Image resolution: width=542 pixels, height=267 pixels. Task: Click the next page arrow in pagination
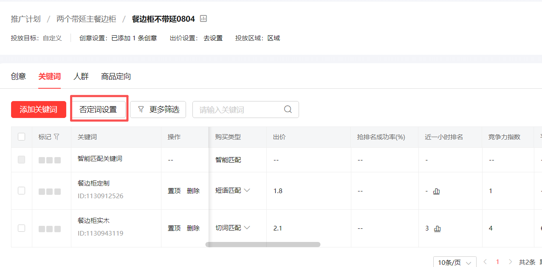[x=510, y=262]
